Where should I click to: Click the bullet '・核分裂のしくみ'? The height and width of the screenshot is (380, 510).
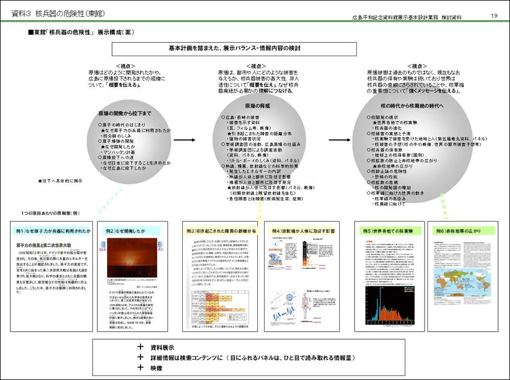116,136
